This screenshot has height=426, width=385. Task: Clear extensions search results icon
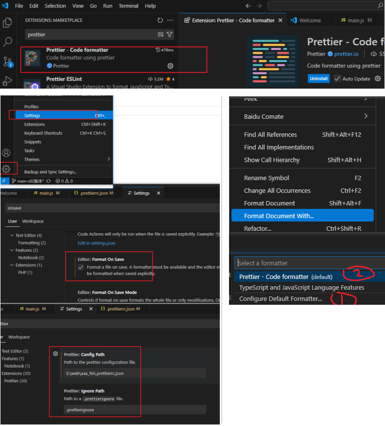click(161, 35)
